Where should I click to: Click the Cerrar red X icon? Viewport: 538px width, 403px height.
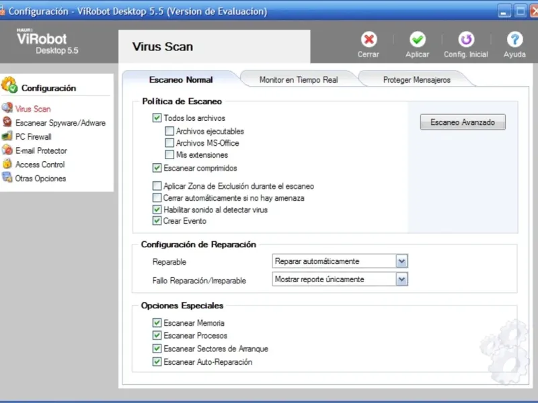[369, 40]
